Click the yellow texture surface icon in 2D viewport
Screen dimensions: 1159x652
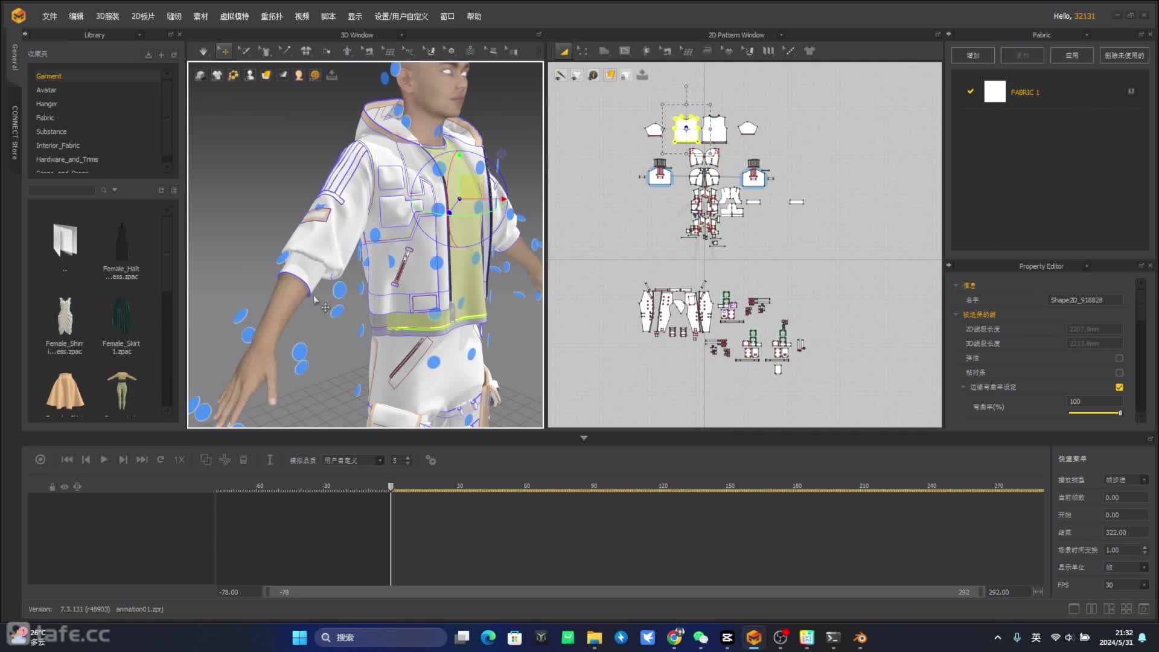click(610, 75)
